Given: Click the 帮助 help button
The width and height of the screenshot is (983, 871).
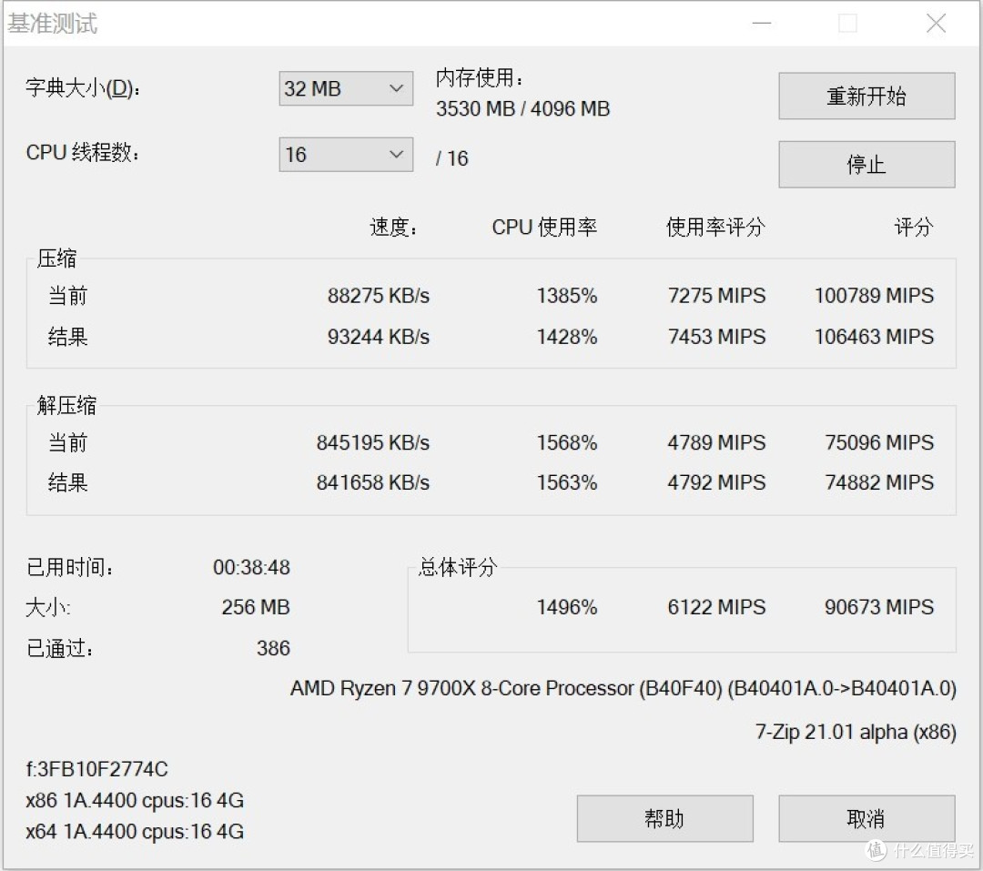Looking at the screenshot, I should click(x=664, y=818).
